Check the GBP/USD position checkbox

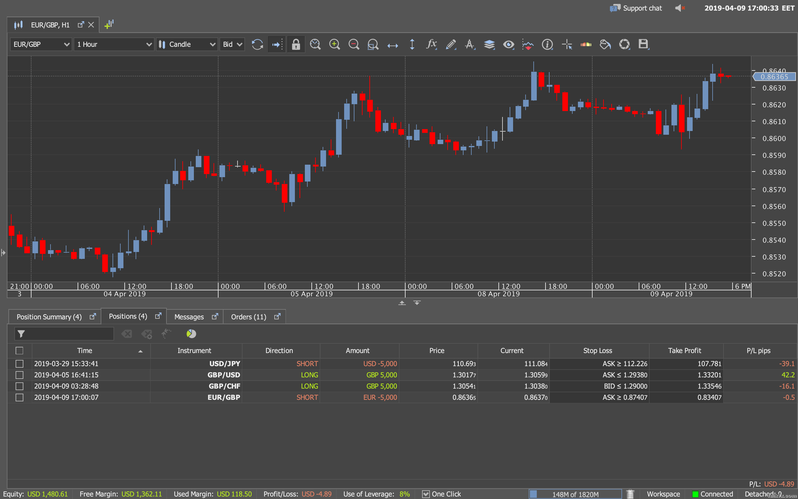pyautogui.click(x=19, y=375)
